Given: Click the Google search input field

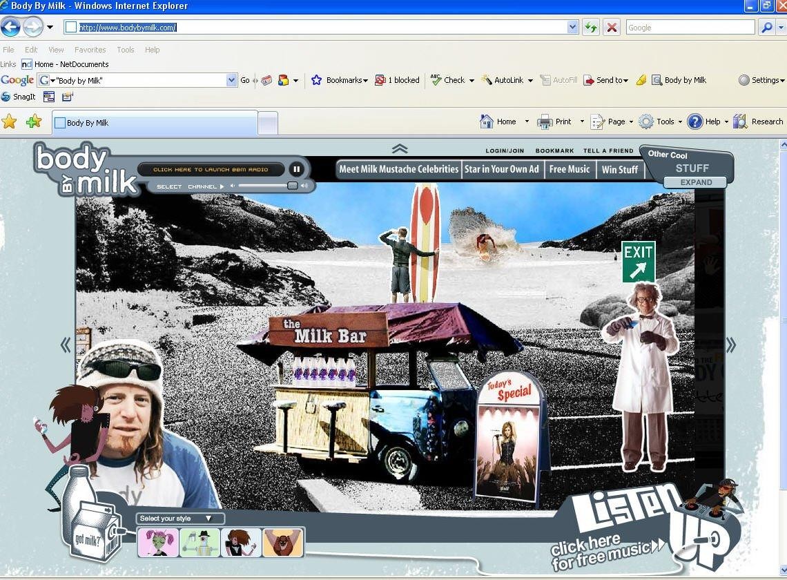Looking at the screenshot, I should click(690, 28).
